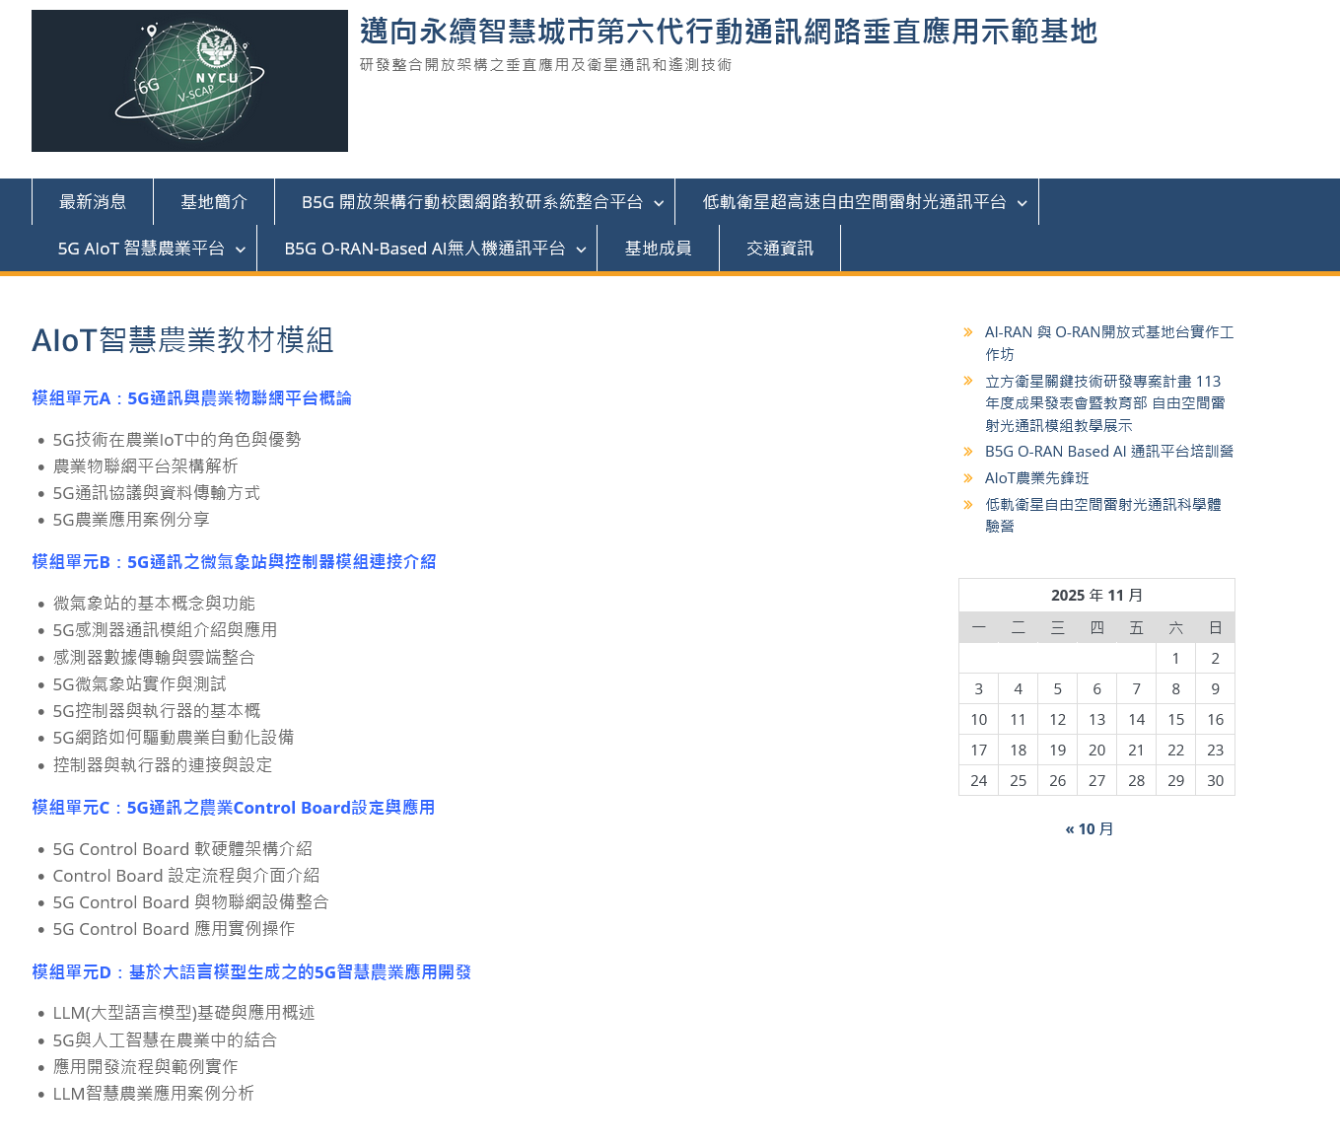Screen dimensions: 1340x1145
Task: Click the 模組單元D heading text
Action: 250,972
